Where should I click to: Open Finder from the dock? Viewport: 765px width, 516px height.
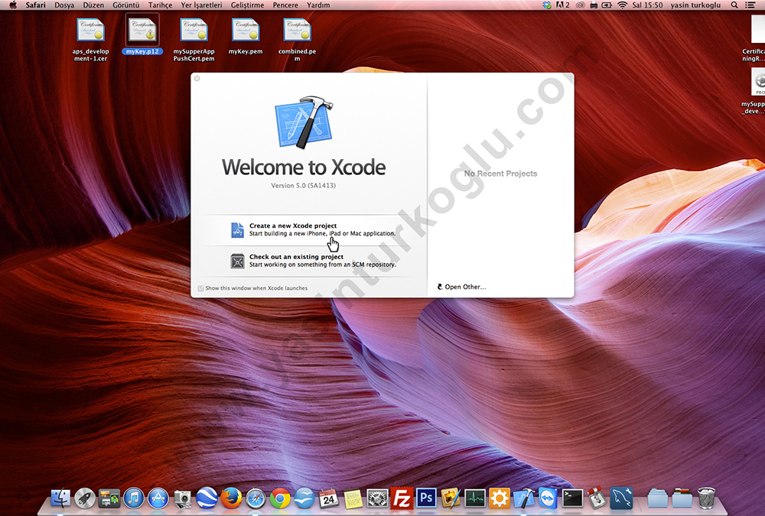tap(60, 498)
